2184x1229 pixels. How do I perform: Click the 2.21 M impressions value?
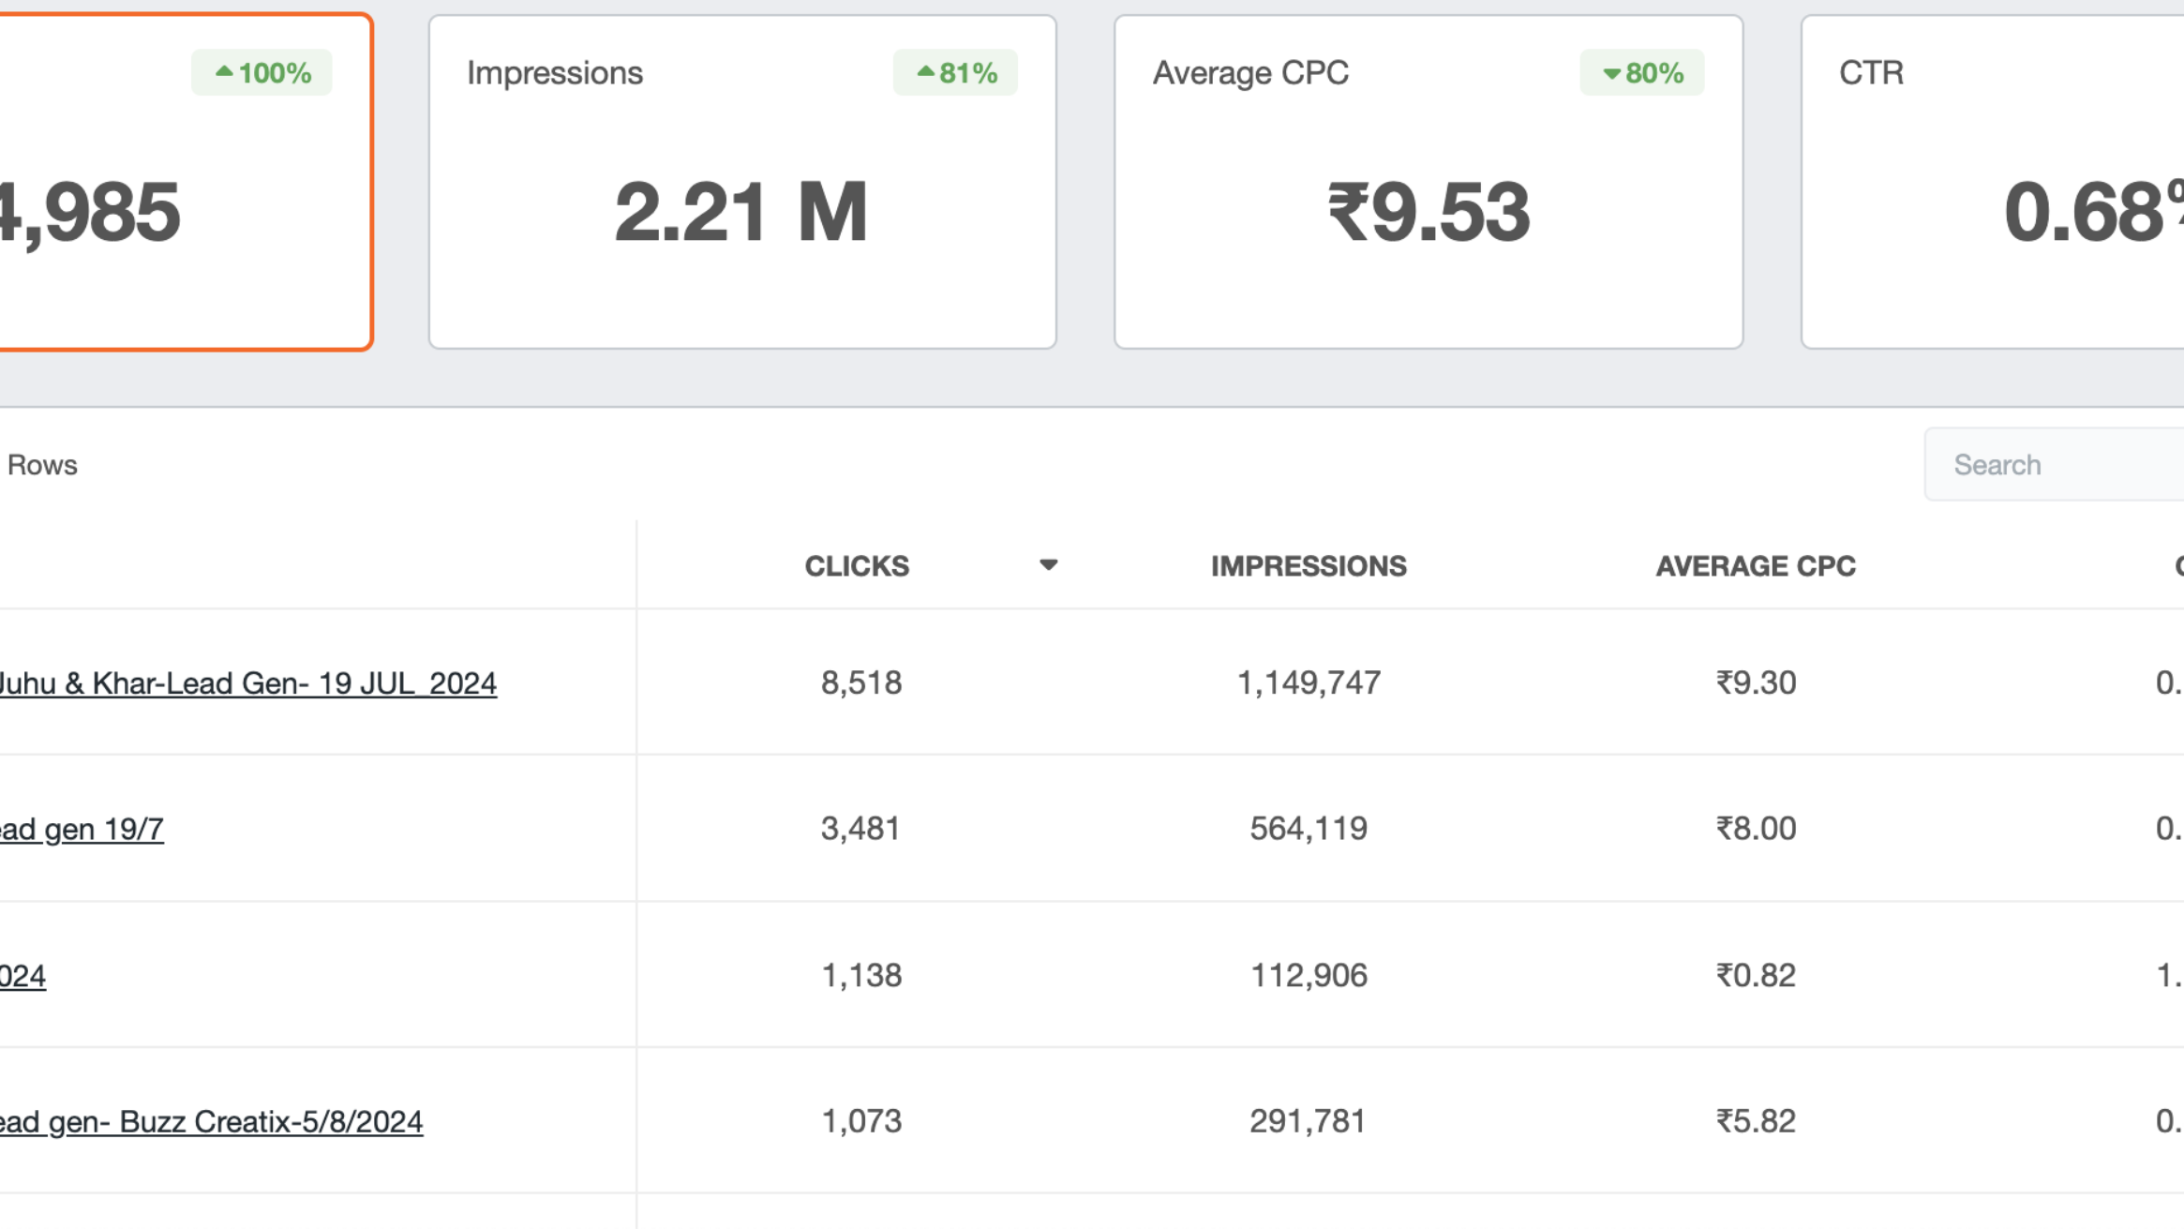tap(740, 212)
